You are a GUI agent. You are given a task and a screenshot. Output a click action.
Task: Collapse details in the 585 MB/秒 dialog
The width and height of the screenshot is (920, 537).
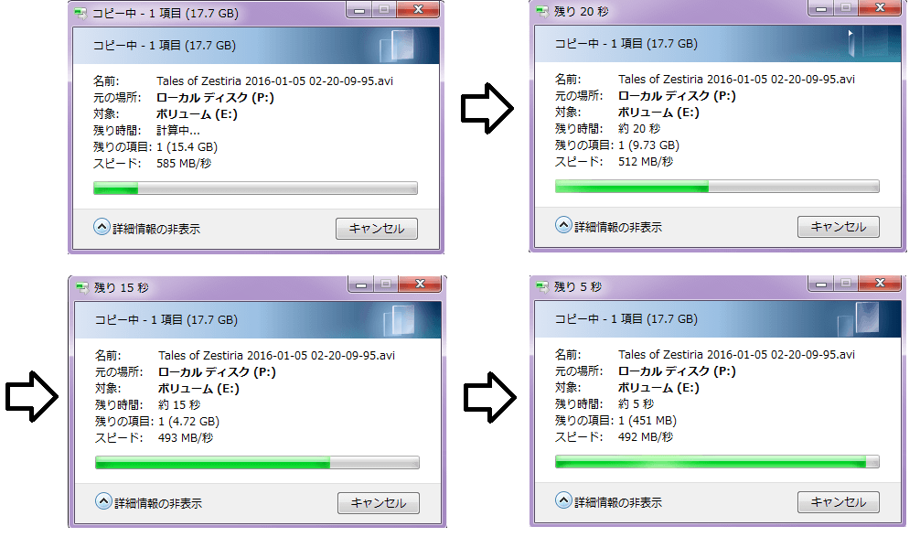point(146,228)
